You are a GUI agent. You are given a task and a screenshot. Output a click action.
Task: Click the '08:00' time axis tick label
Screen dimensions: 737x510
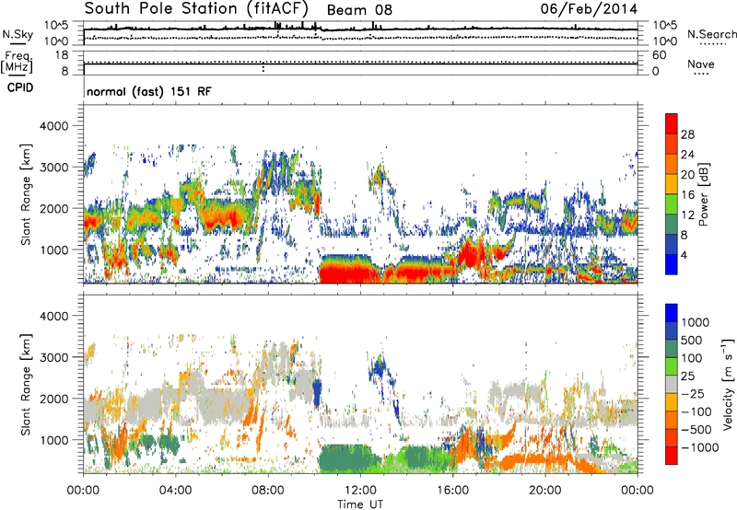(268, 491)
